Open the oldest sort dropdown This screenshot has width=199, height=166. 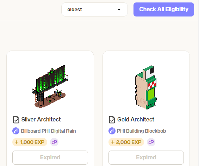click(94, 9)
